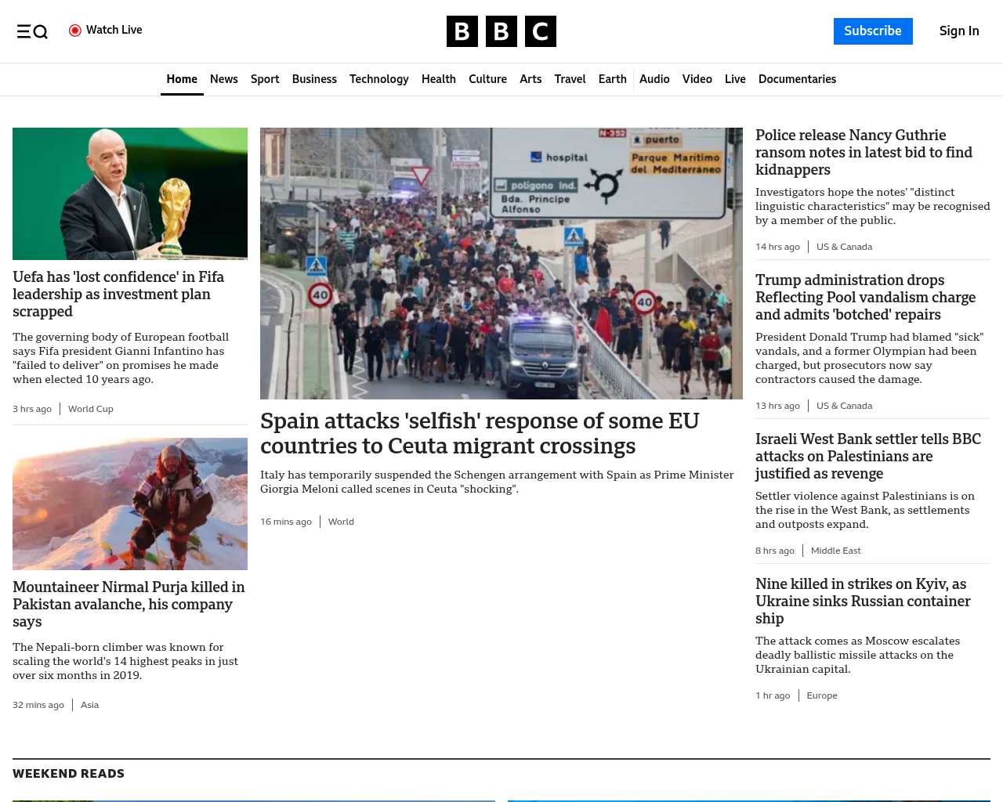Open the Documentaries section
The height and width of the screenshot is (802, 1003).
(x=797, y=79)
